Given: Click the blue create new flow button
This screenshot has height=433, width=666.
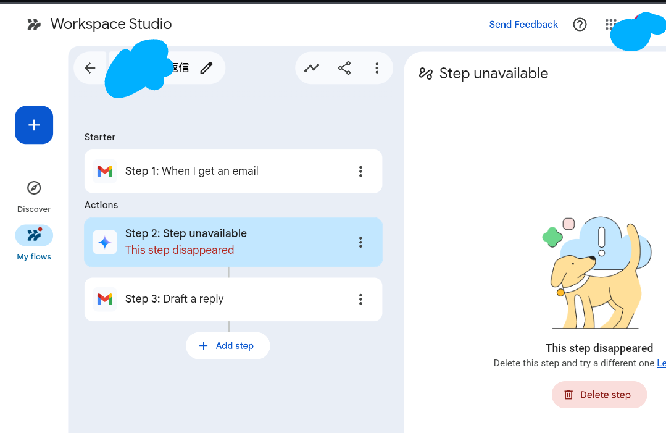Looking at the screenshot, I should (34, 125).
